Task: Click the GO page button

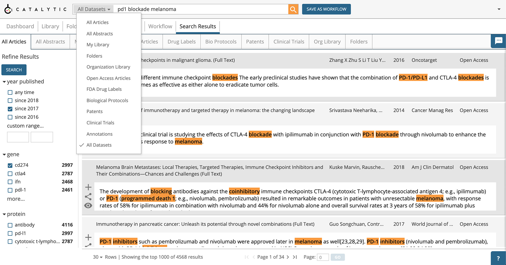Action: point(338,257)
